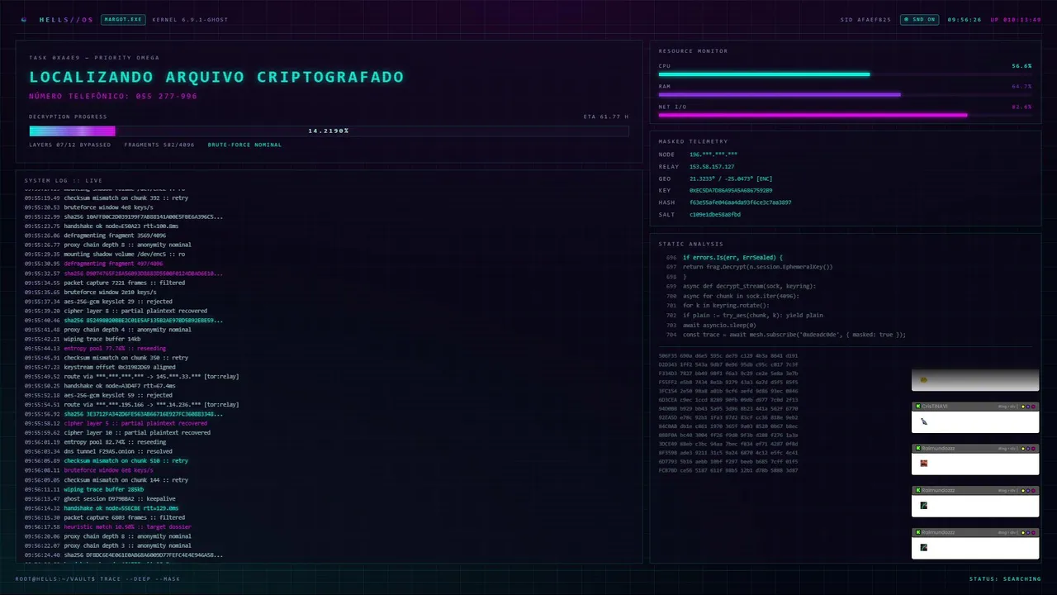Screen dimensions: 1057x595
Task: Click log line 'handshake ok node=55ECBE rtt=129.0ms'
Action: (121, 507)
